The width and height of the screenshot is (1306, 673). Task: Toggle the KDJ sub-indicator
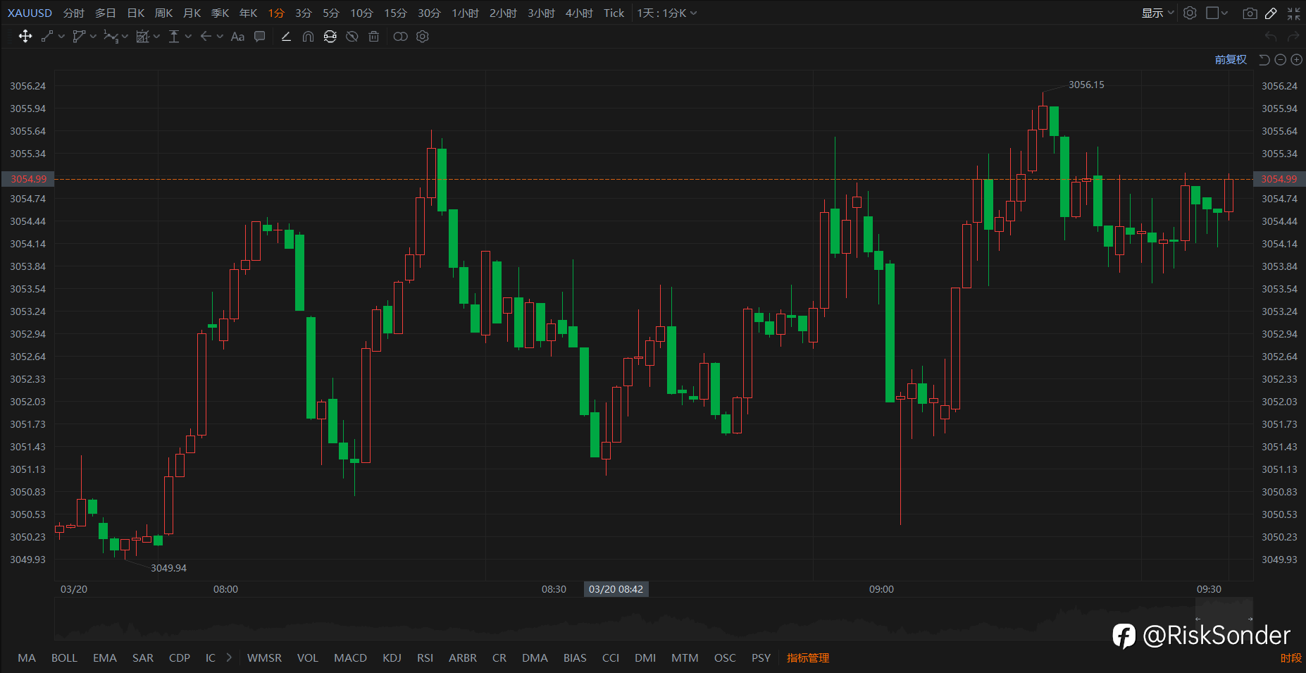(392, 657)
